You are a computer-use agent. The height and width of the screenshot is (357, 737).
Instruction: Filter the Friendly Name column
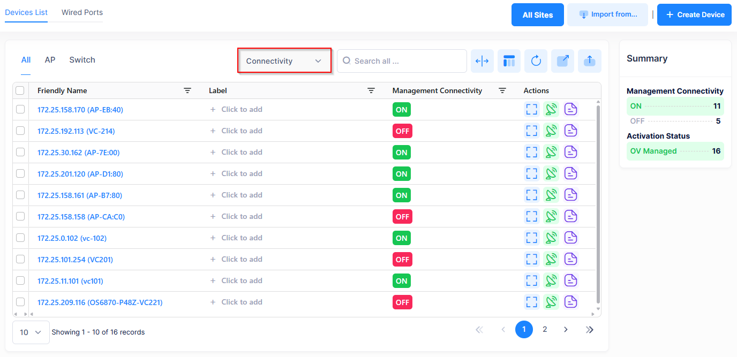tap(187, 91)
